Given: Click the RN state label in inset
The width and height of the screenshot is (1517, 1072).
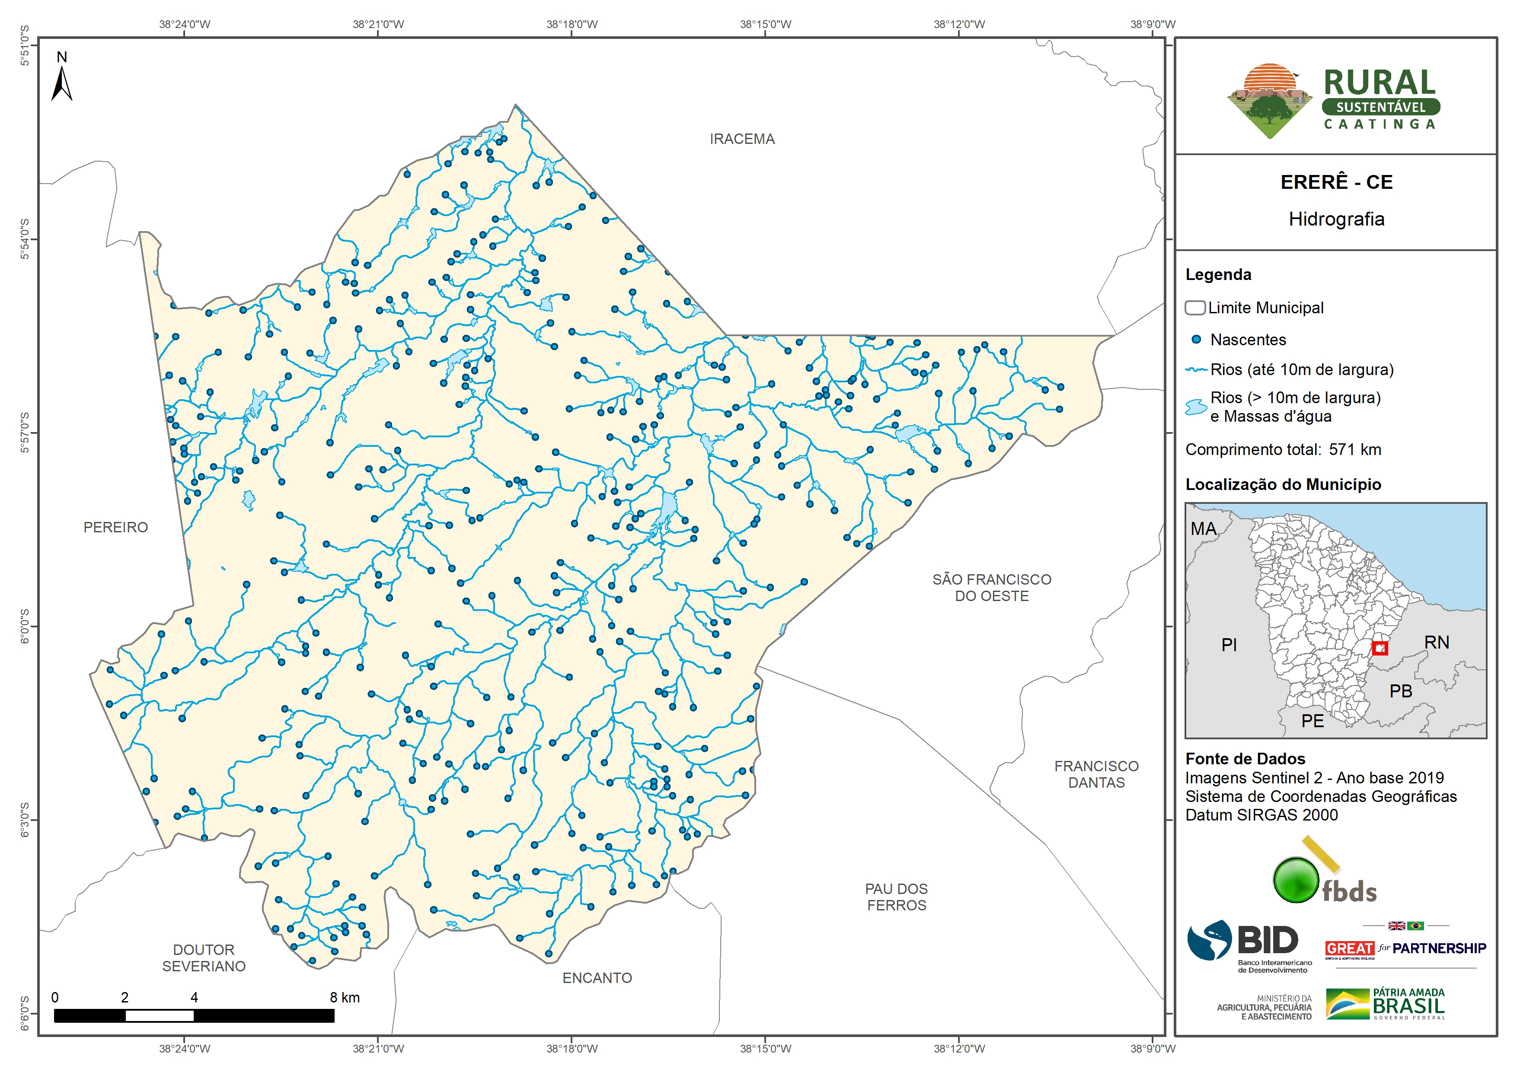Looking at the screenshot, I should coord(1437,642).
